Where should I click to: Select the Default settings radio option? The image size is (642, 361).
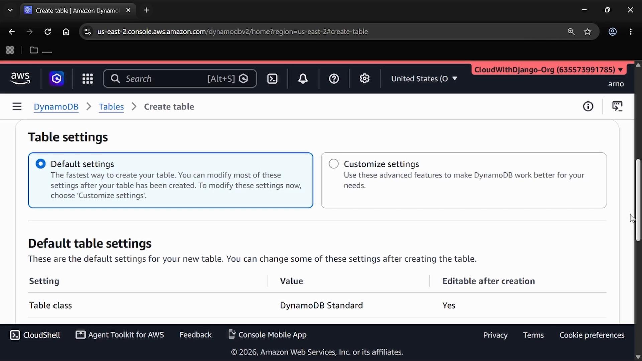(41, 164)
